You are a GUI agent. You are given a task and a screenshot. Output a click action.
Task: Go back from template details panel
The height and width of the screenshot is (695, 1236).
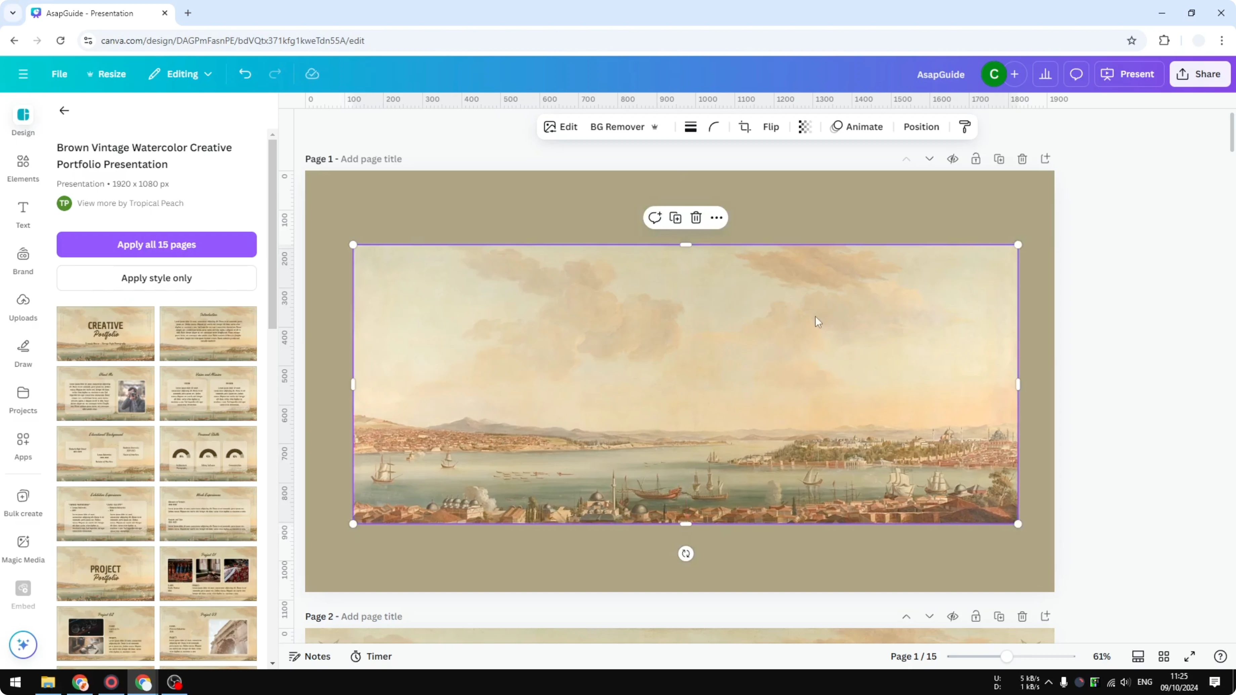[x=64, y=111]
